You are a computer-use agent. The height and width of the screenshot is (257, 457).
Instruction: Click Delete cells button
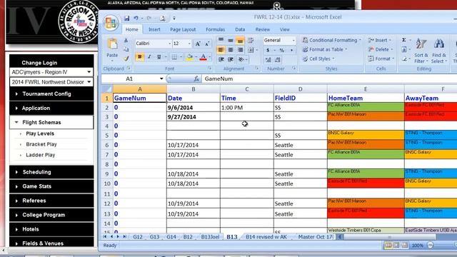tap(381, 49)
